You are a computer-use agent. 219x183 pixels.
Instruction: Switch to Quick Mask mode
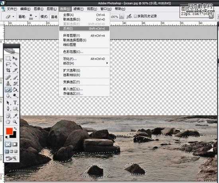coord(15,144)
